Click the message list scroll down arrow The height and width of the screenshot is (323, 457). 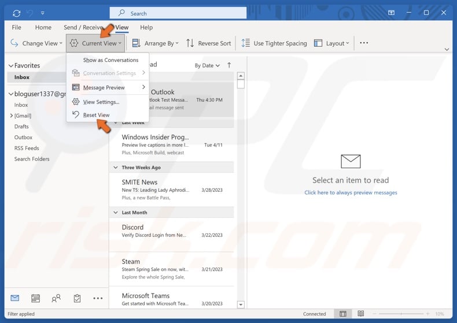click(x=241, y=305)
